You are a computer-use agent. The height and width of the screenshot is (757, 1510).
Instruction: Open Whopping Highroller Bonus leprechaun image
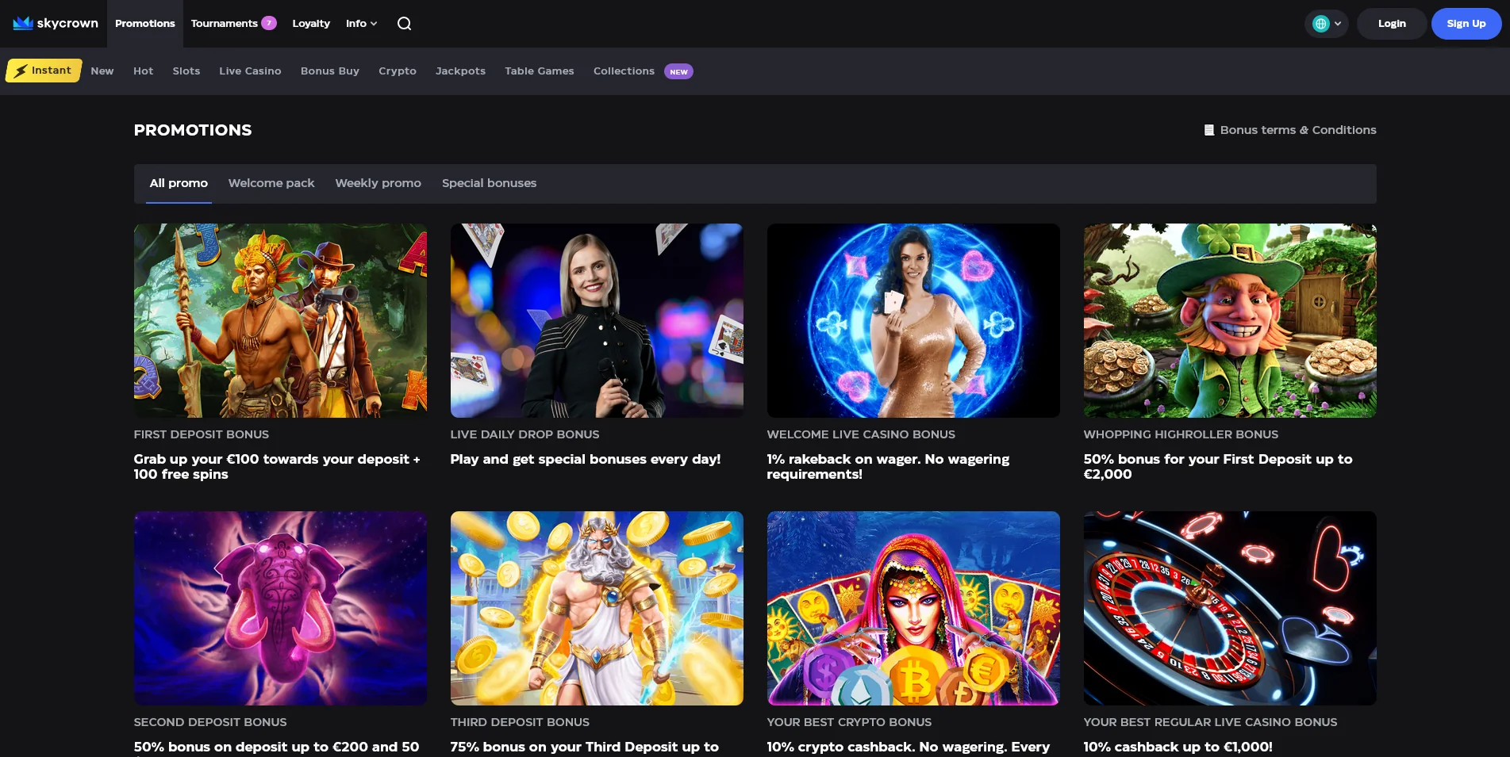(1229, 320)
